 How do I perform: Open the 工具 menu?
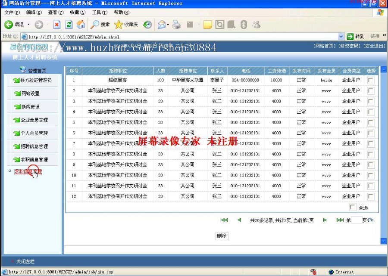(x=99, y=12)
